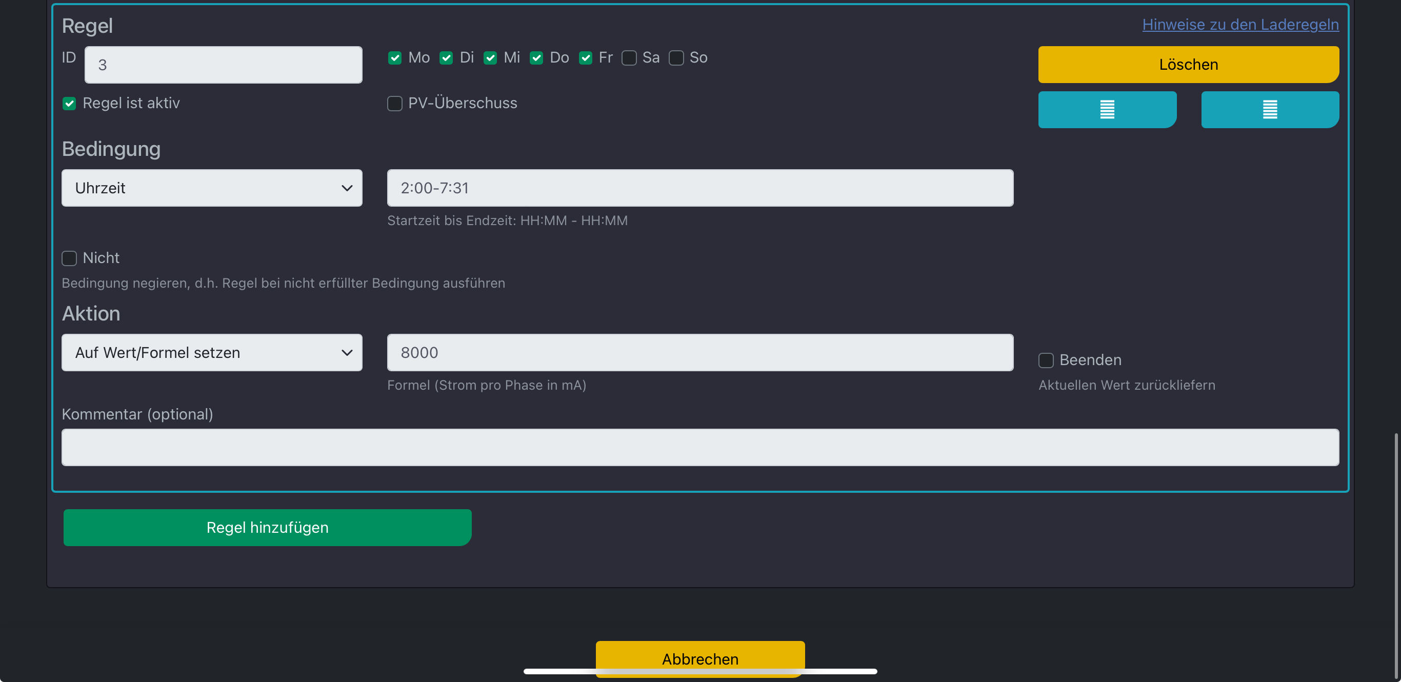Open the 'Auf Wert/Formel setzen' action dropdown
Screen dimensions: 1401x682
(x=212, y=353)
